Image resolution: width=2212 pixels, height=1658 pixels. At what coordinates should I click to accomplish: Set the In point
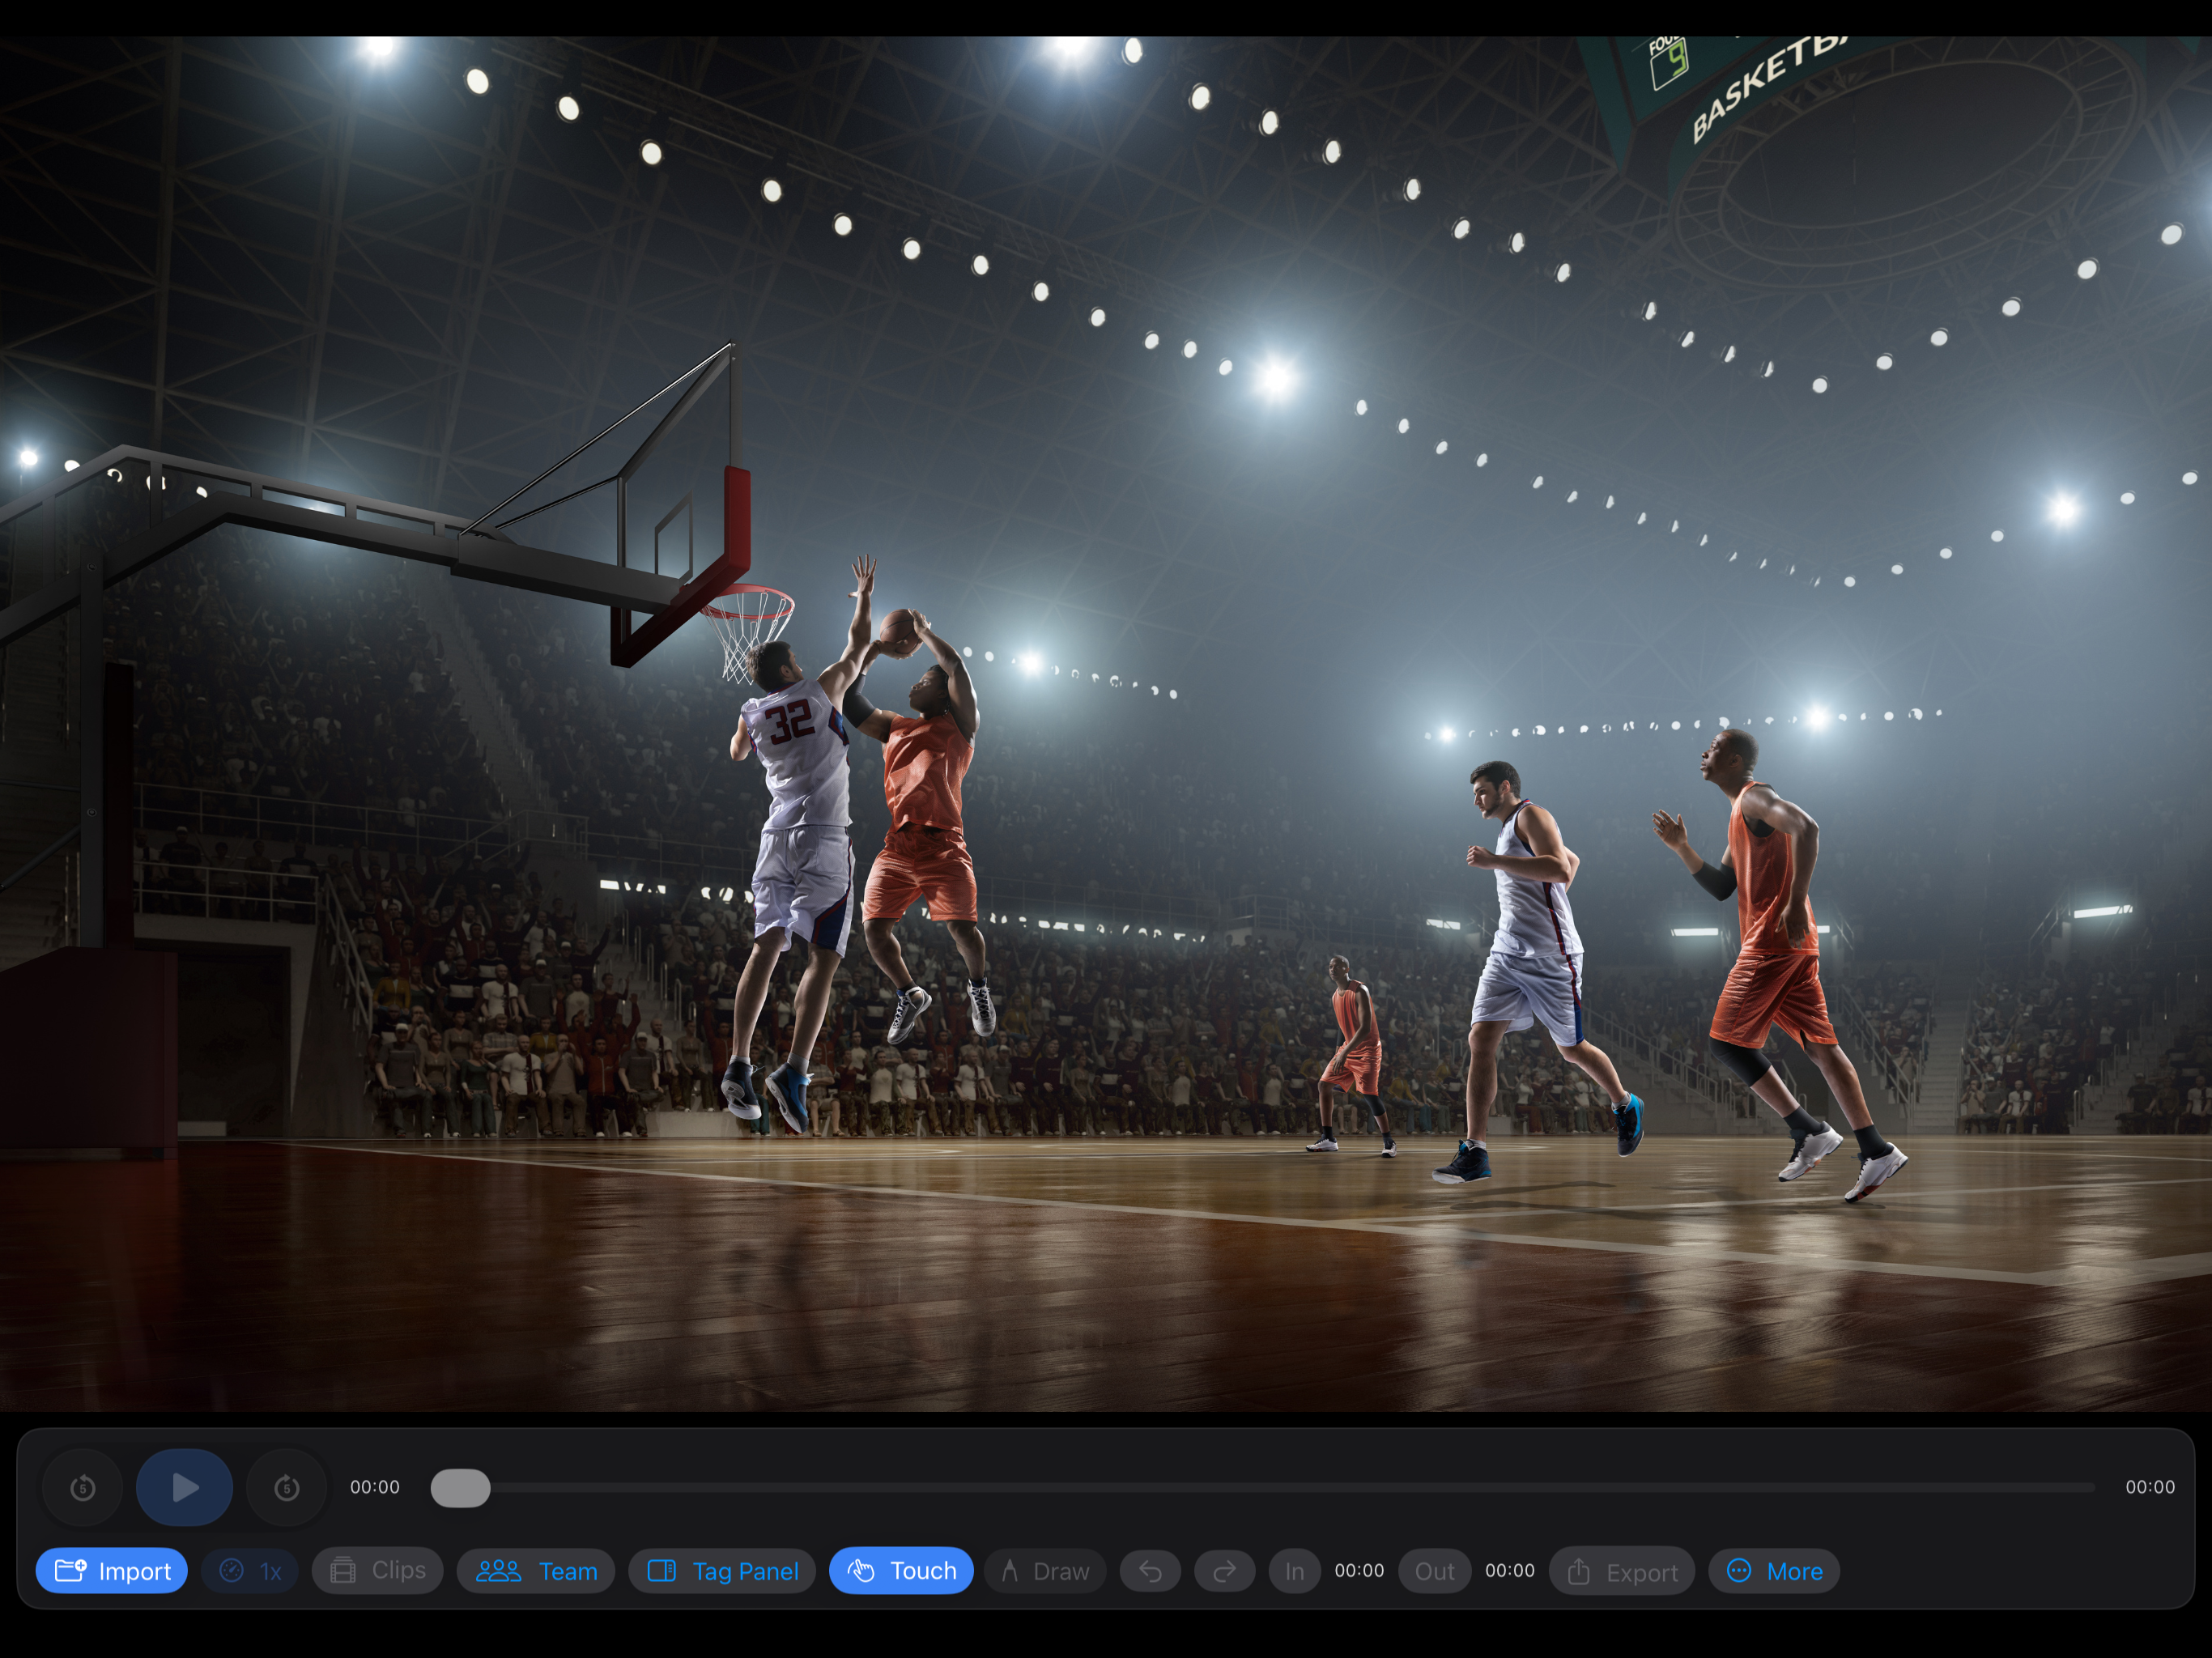(1294, 1570)
